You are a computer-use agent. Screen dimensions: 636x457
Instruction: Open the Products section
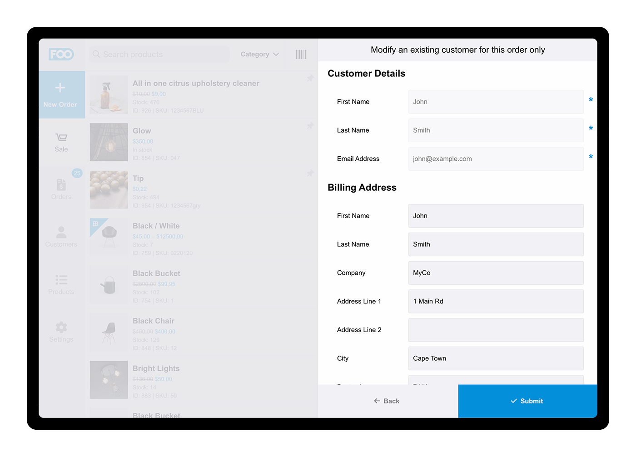coord(61,284)
